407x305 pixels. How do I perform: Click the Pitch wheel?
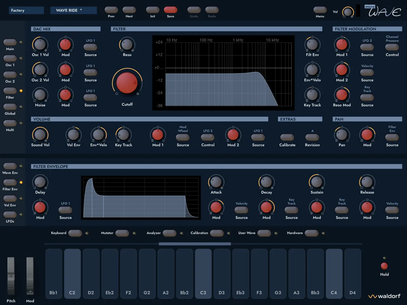pos(11,276)
